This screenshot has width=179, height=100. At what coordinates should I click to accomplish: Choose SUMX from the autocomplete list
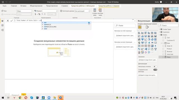coord(66,29)
